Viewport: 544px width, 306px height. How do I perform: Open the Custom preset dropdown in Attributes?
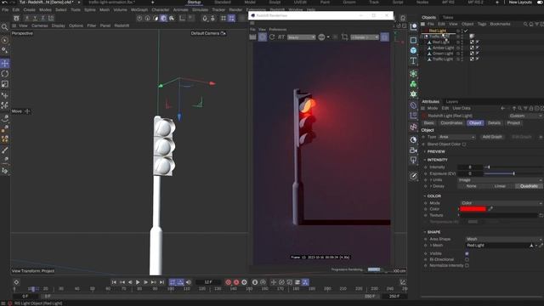[525, 116]
